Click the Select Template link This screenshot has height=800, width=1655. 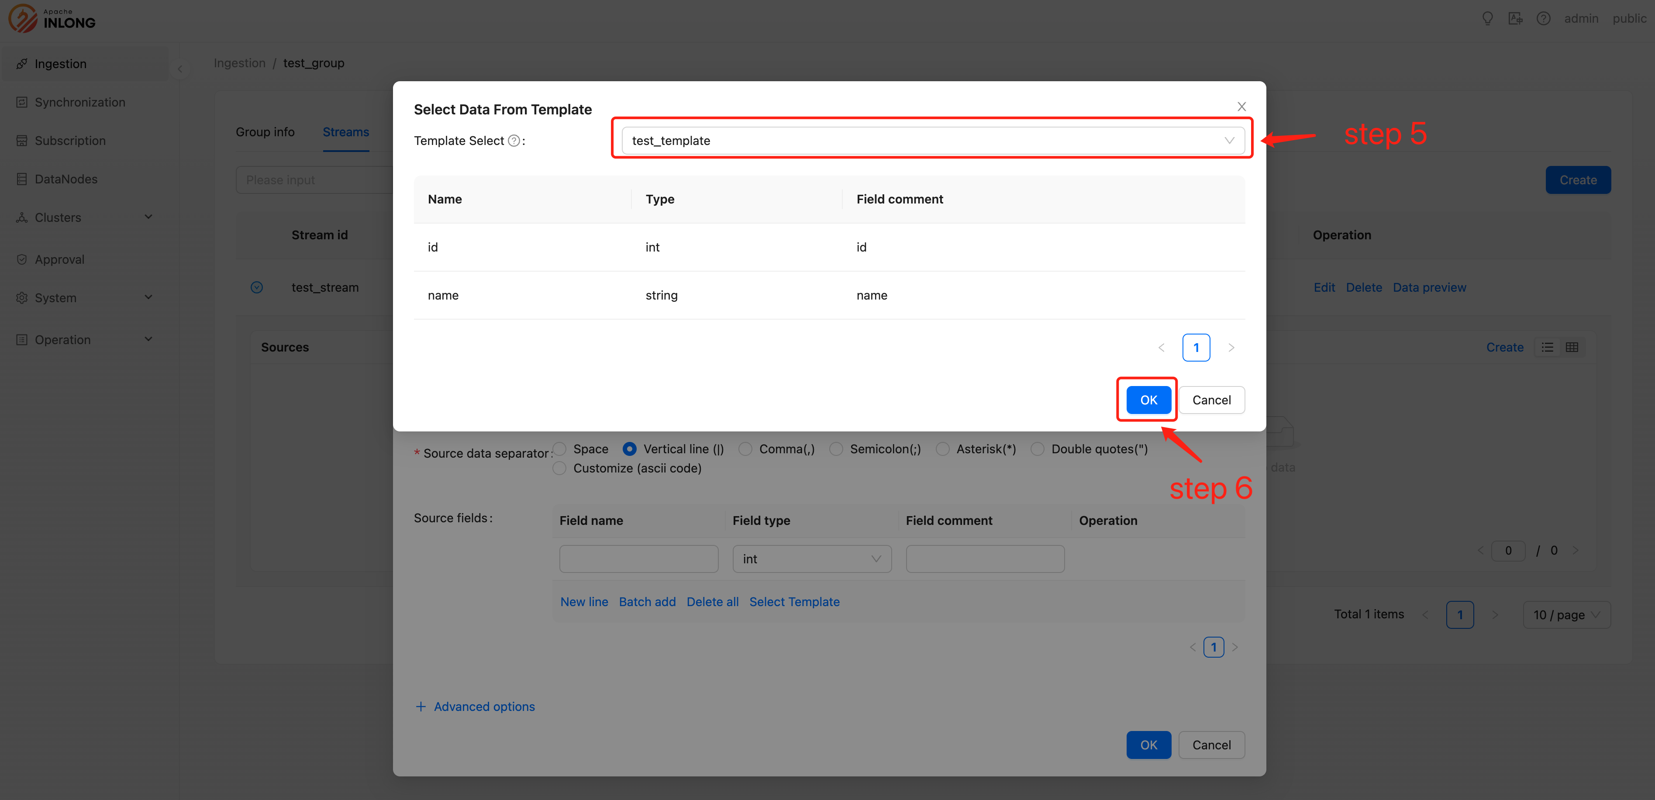pos(794,601)
